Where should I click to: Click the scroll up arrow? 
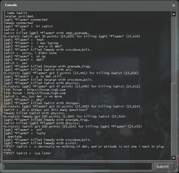pos(174,14)
